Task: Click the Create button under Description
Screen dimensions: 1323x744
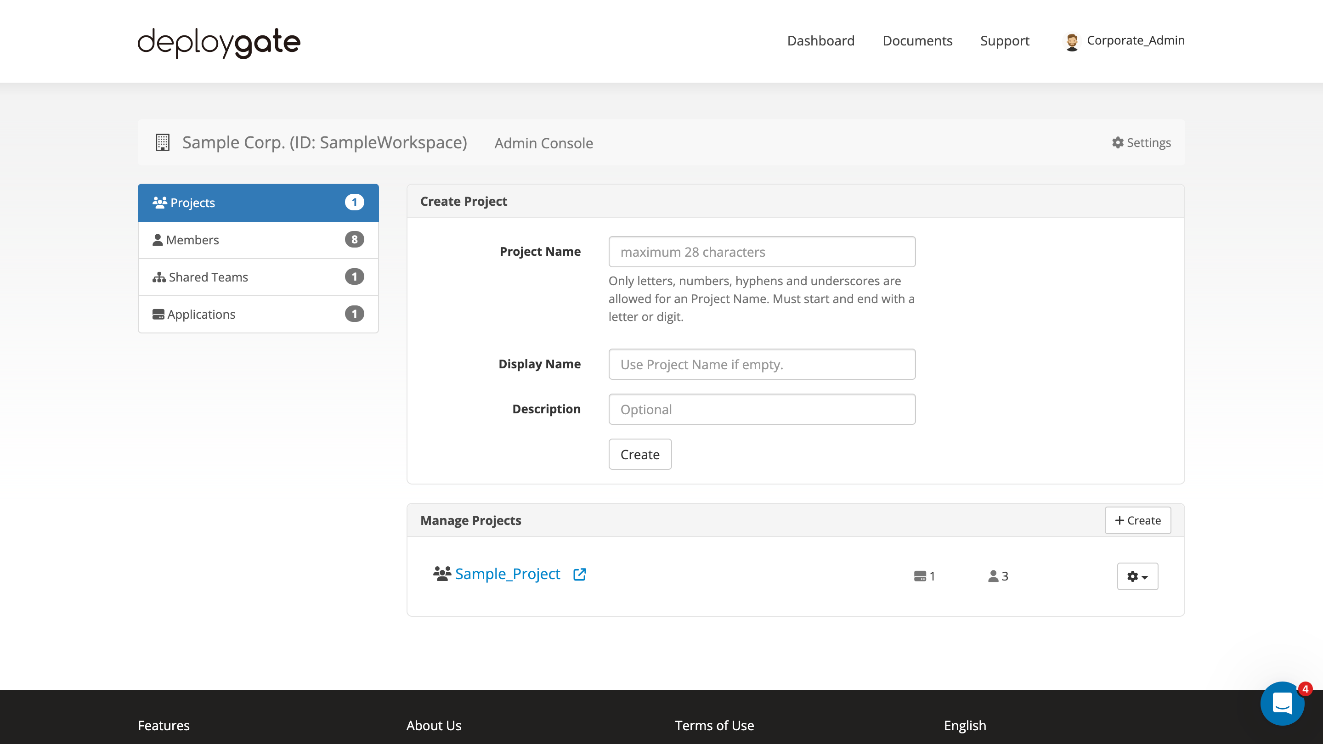Action: [x=640, y=454]
